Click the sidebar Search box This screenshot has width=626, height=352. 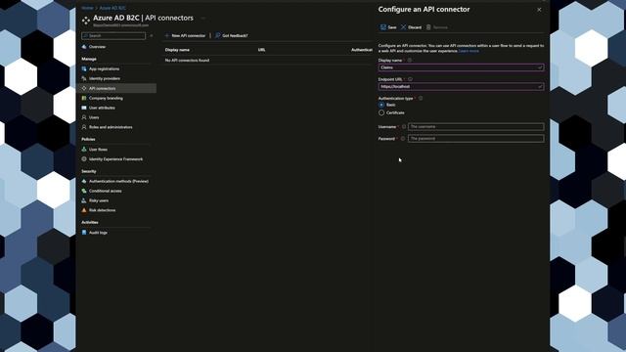(113, 36)
